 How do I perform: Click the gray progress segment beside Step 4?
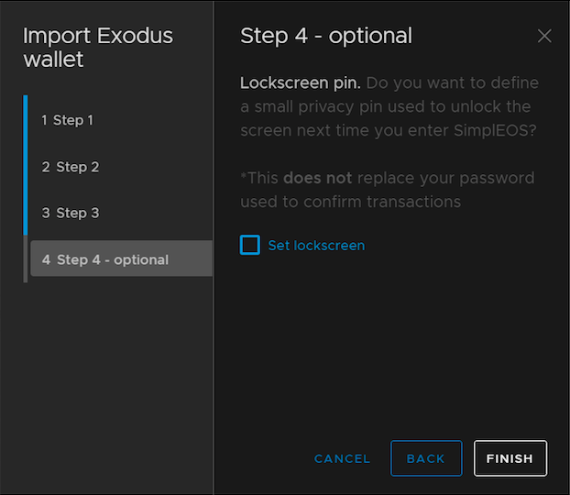coord(26,259)
